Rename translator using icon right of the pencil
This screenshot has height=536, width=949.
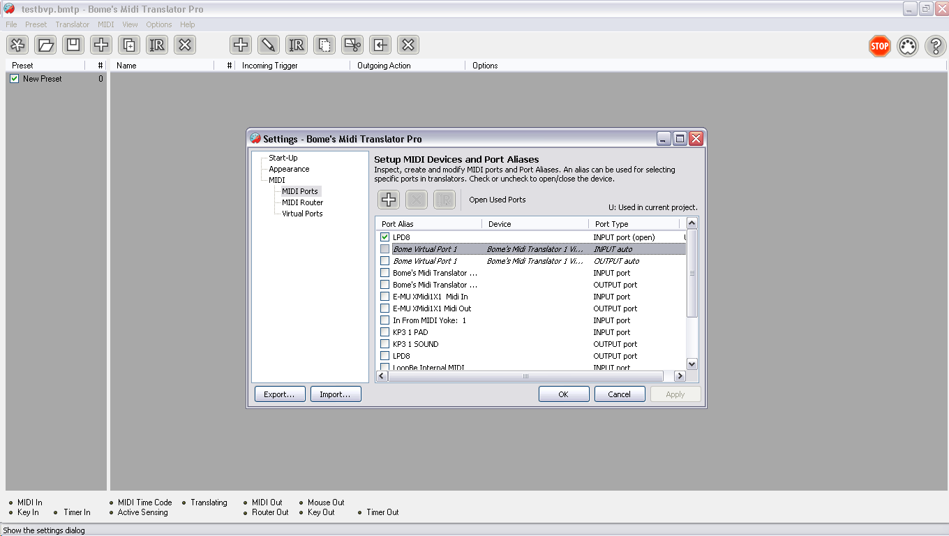297,45
